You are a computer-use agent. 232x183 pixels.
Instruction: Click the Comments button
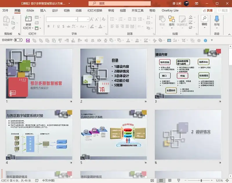pyautogui.click(x=223, y=10)
